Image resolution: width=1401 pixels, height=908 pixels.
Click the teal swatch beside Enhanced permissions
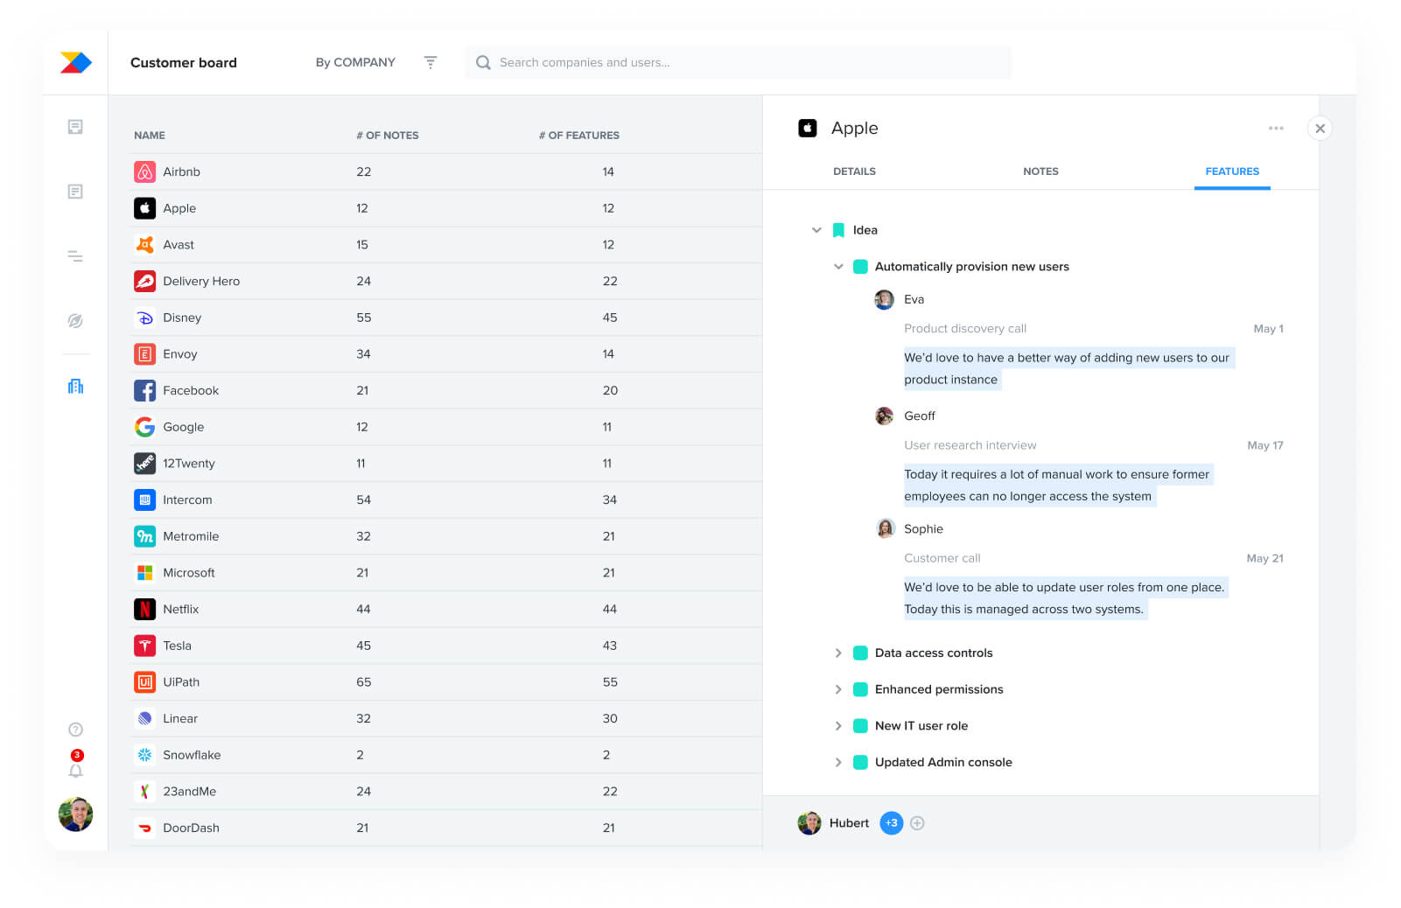coord(860,689)
